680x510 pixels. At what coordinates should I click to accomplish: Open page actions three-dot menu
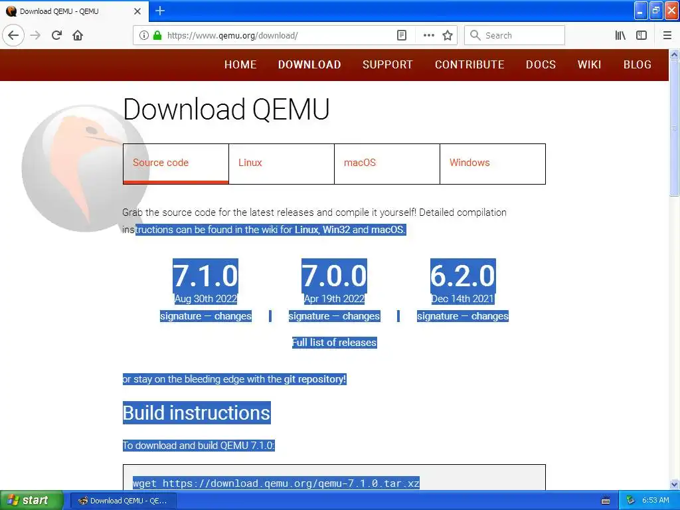[x=428, y=35]
